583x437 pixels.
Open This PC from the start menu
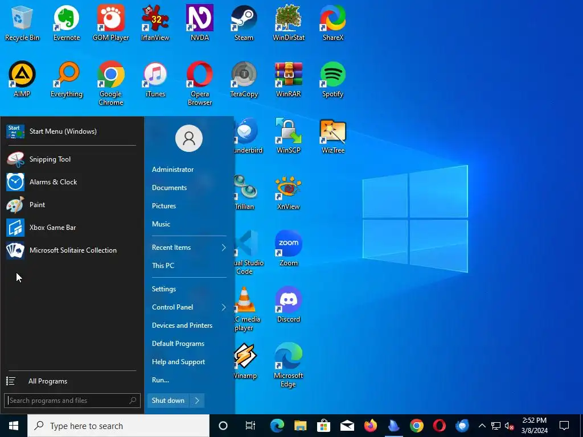tap(163, 266)
